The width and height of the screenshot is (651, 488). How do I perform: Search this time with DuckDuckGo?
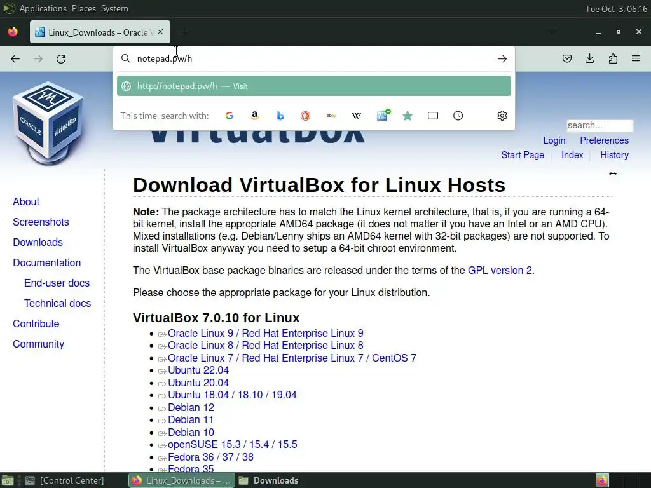click(306, 116)
